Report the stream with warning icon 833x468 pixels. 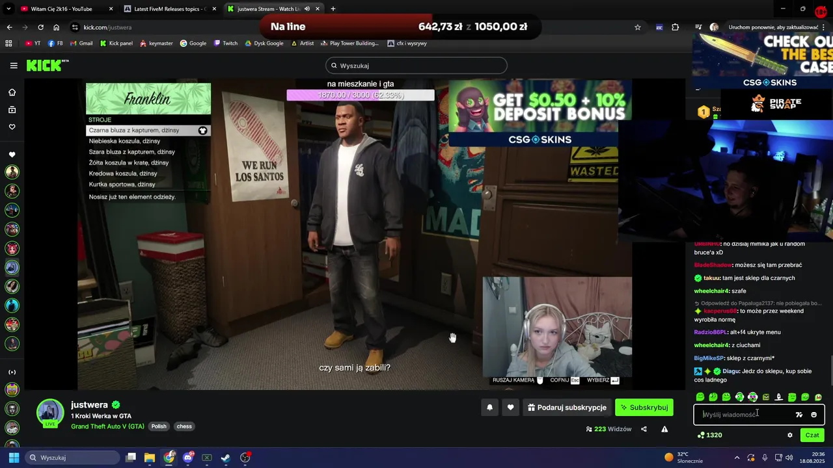(x=664, y=429)
